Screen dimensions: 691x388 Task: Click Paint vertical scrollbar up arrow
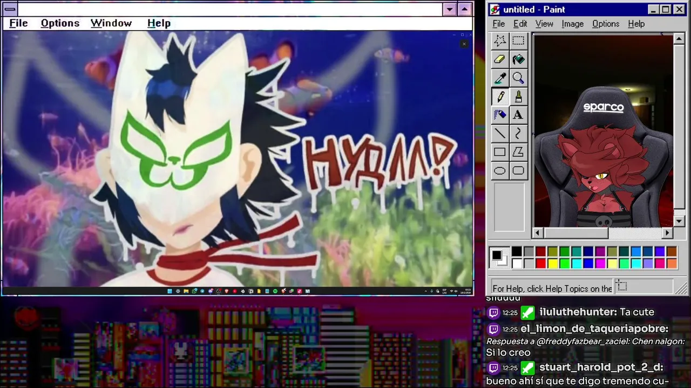coord(679,39)
